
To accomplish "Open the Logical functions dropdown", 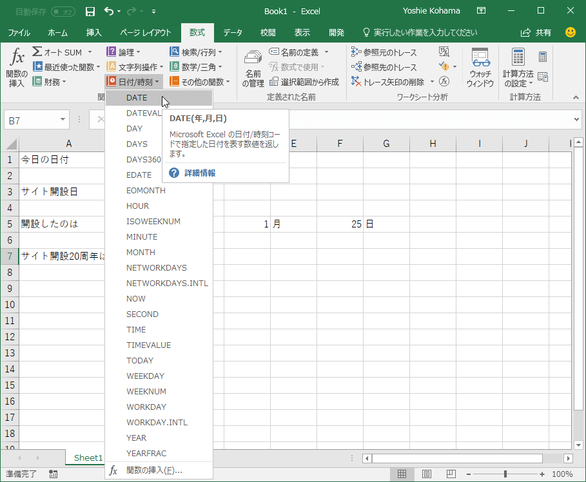I will pyautogui.click(x=125, y=52).
